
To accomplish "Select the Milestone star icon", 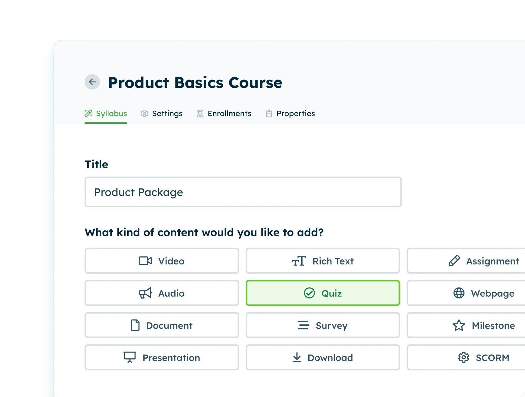I will pos(459,325).
